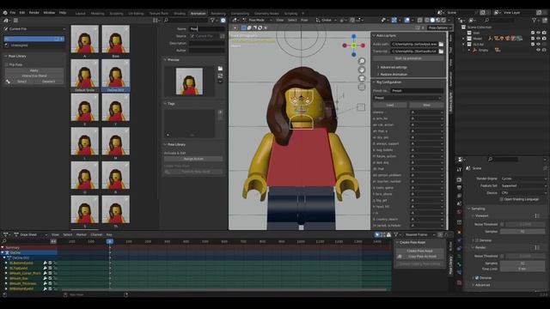Click the Interactive Blend button
The image size is (550, 309).
click(x=34, y=76)
